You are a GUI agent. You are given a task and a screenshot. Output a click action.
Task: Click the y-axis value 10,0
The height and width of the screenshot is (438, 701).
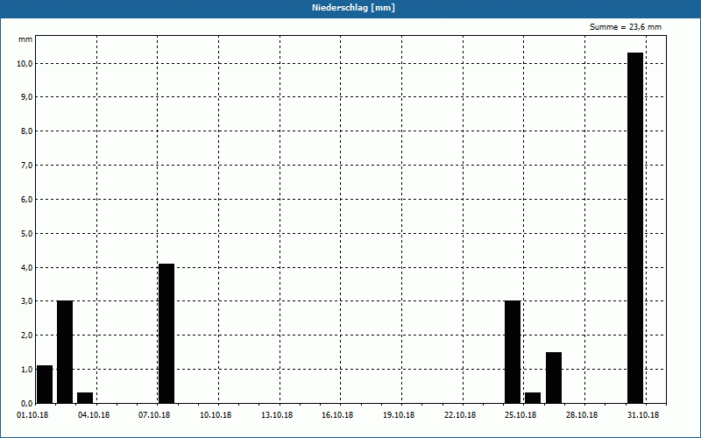click(25, 63)
